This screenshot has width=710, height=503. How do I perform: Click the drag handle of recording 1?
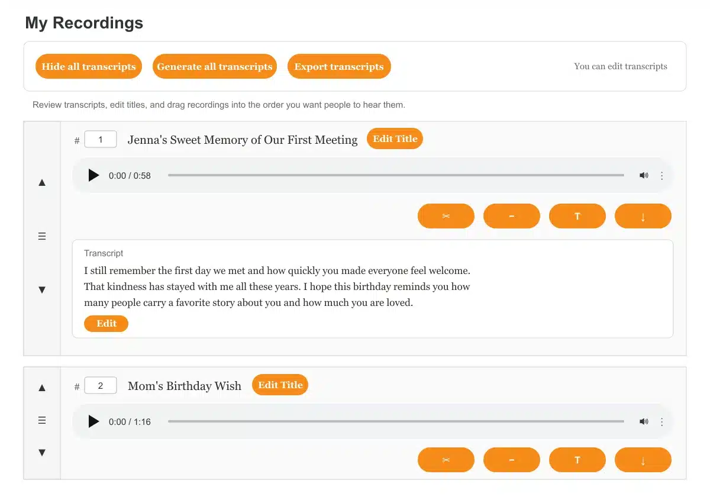42,236
